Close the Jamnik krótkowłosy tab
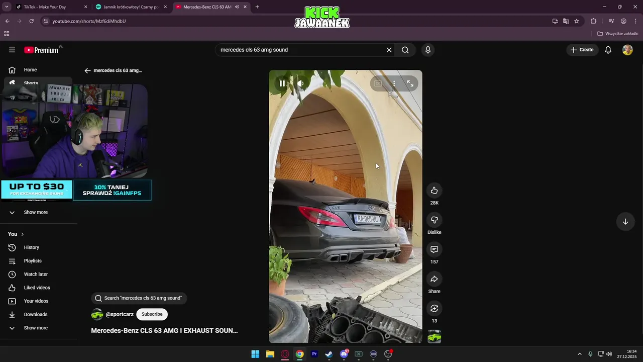This screenshot has height=362, width=643. click(165, 7)
